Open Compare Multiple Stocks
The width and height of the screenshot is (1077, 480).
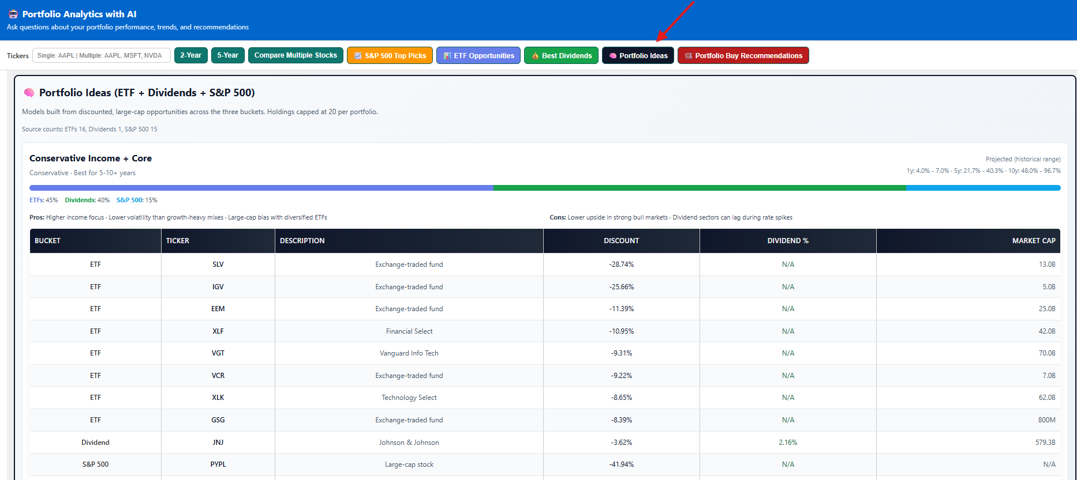[296, 55]
